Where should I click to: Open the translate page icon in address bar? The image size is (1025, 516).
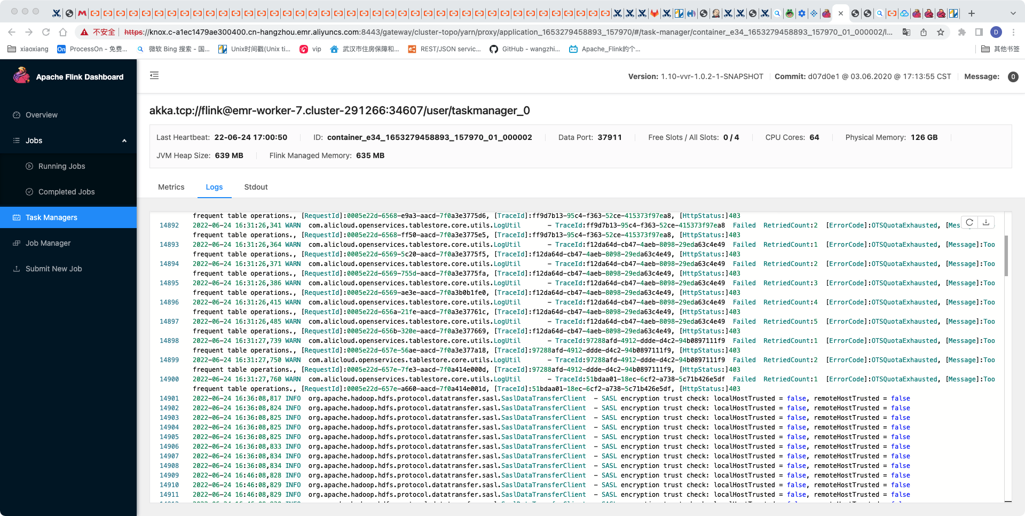pos(906,32)
